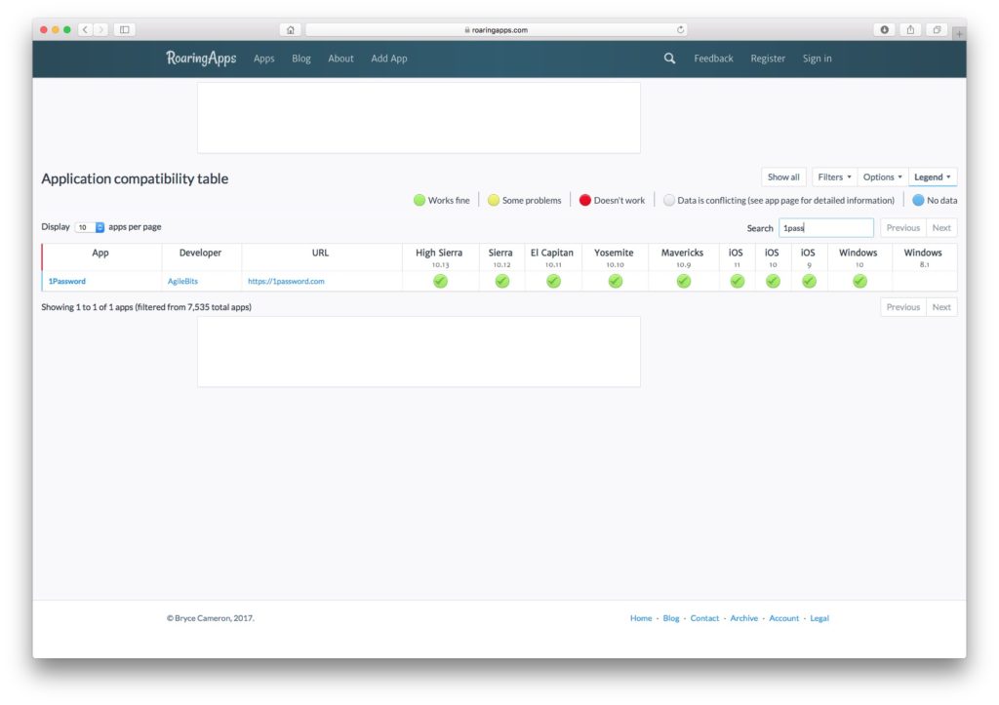This screenshot has height=705, width=999.
Task: Sort by Developer column header
Action: 201,257
